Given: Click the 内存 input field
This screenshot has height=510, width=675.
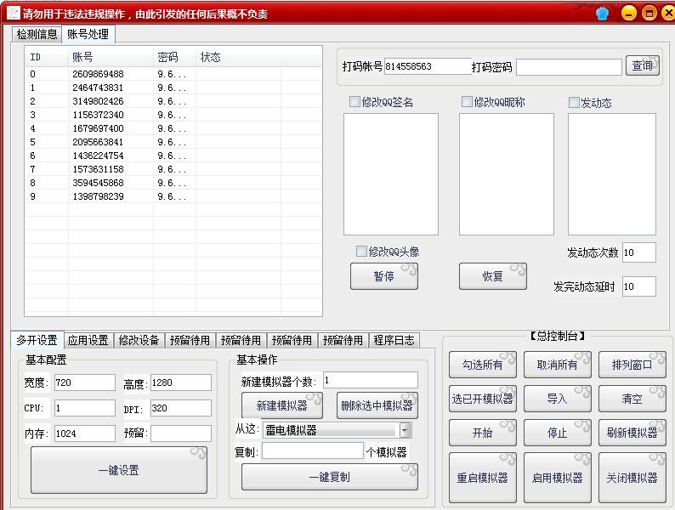Looking at the screenshot, I should 85,433.
